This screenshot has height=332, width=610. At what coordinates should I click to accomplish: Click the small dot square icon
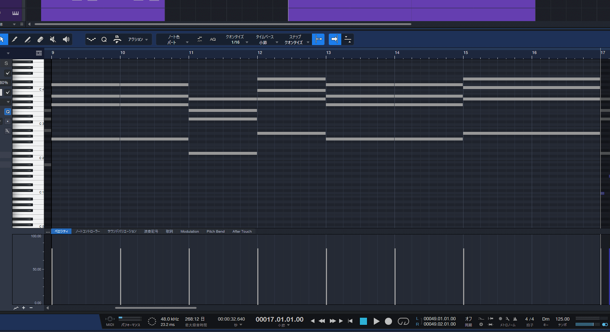point(8,122)
